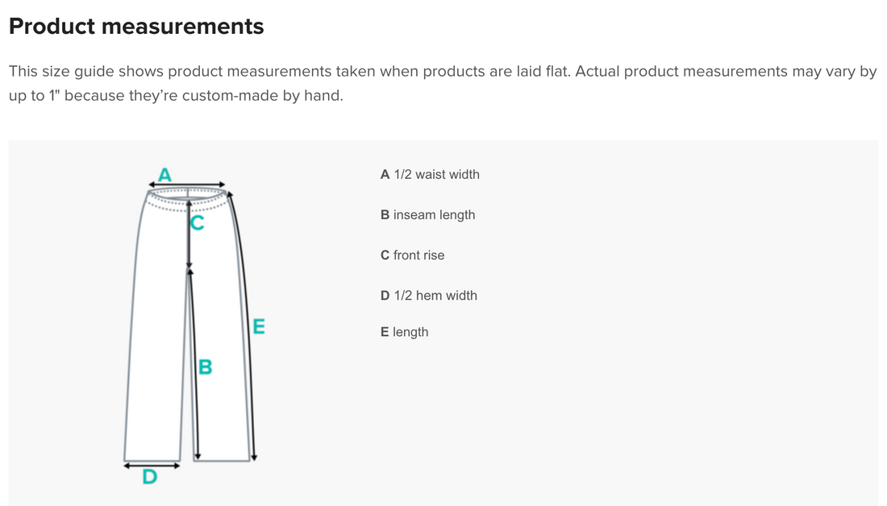Click the "Product measurements" heading
Image resolution: width=887 pixels, height=506 pixels.
click(x=136, y=26)
